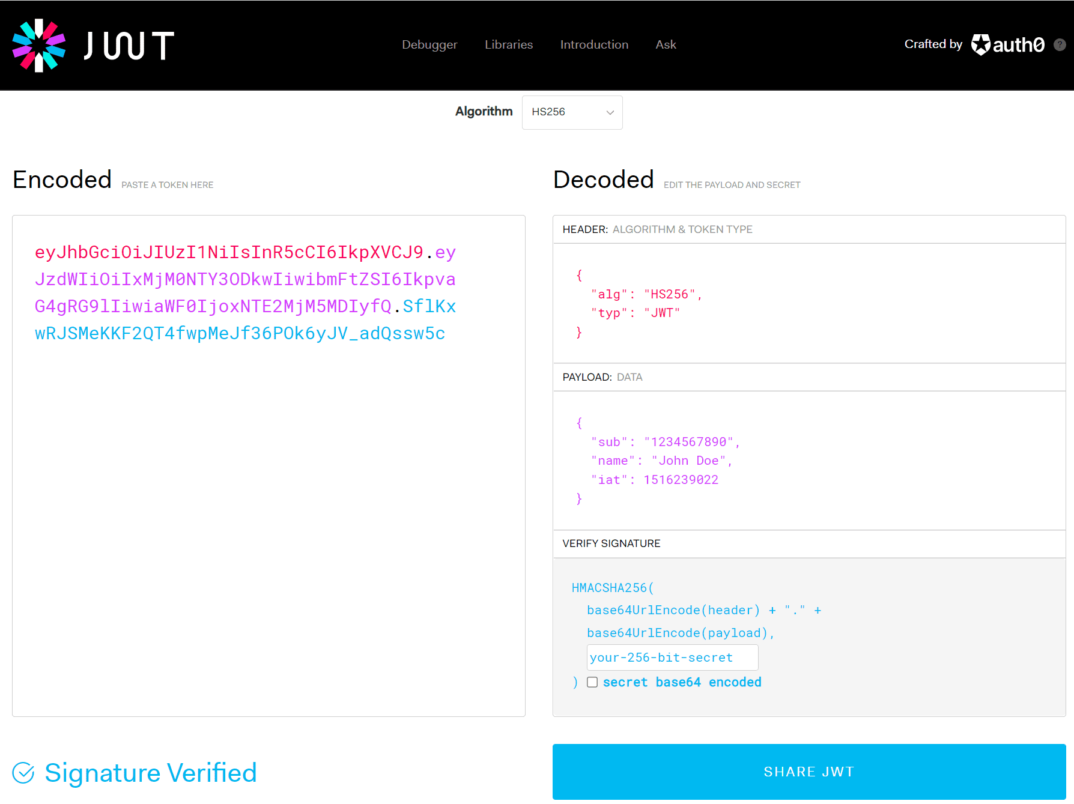
Task: Click the payload iat 1516239022 line
Action: pyautogui.click(x=655, y=480)
